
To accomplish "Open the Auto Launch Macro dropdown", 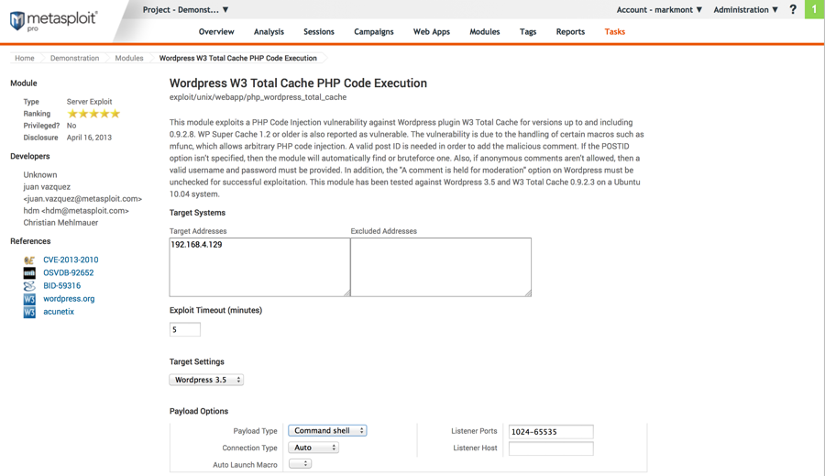I will [300, 464].
